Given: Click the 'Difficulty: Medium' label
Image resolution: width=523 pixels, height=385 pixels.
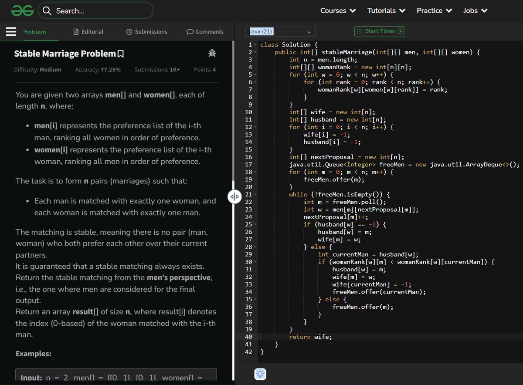Looking at the screenshot, I should pyautogui.click(x=37, y=70).
